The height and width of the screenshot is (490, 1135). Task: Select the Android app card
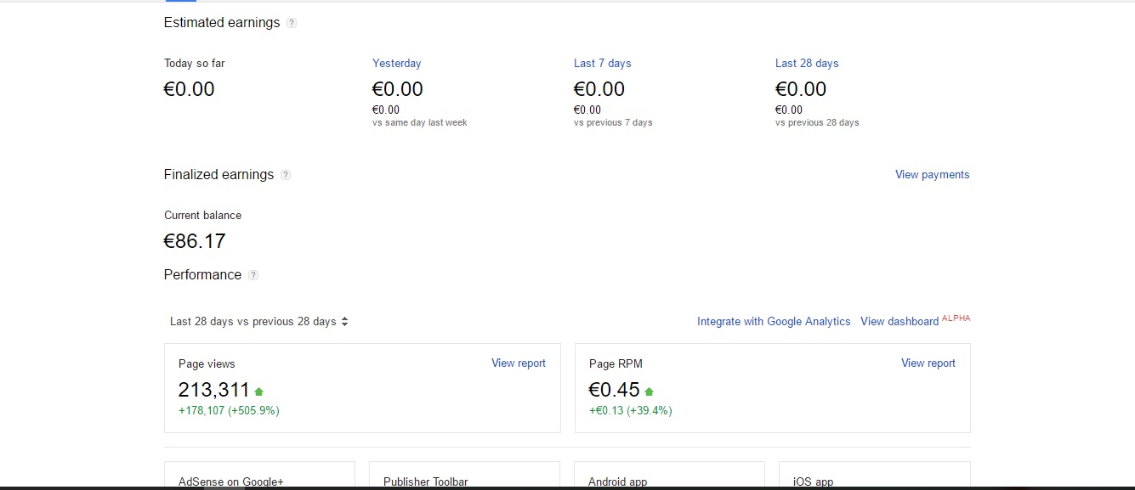(669, 477)
